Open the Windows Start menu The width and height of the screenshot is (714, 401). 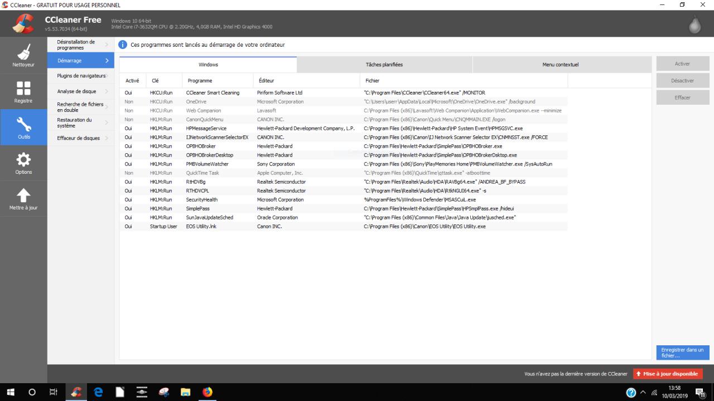pyautogui.click(x=10, y=392)
